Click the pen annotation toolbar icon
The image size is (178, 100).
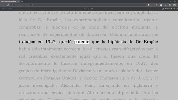(x=153, y=5)
